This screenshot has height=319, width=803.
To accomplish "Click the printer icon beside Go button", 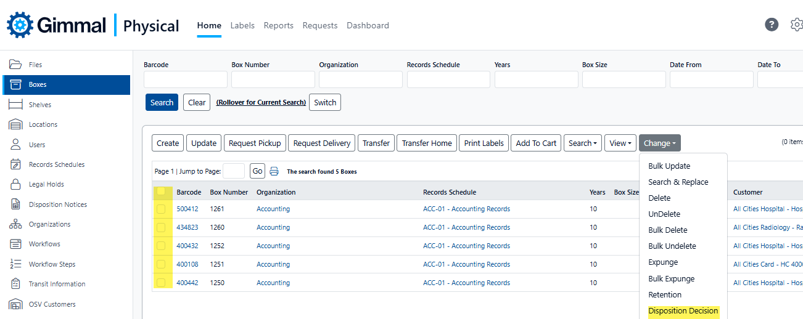I will click(x=274, y=171).
